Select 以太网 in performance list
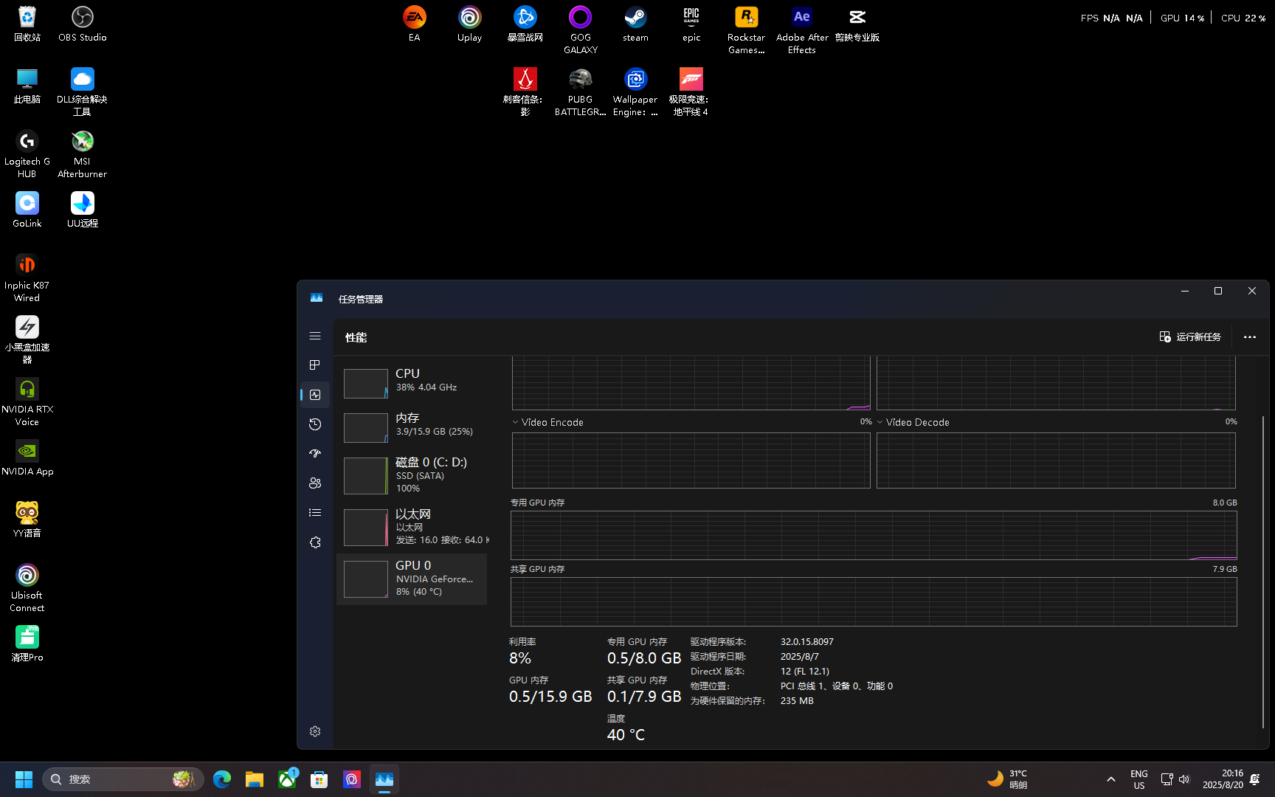The image size is (1275, 797). [412, 526]
